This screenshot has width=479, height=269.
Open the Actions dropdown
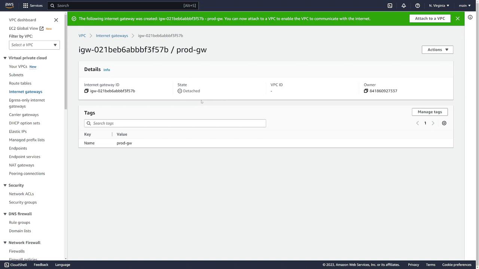pyautogui.click(x=437, y=50)
